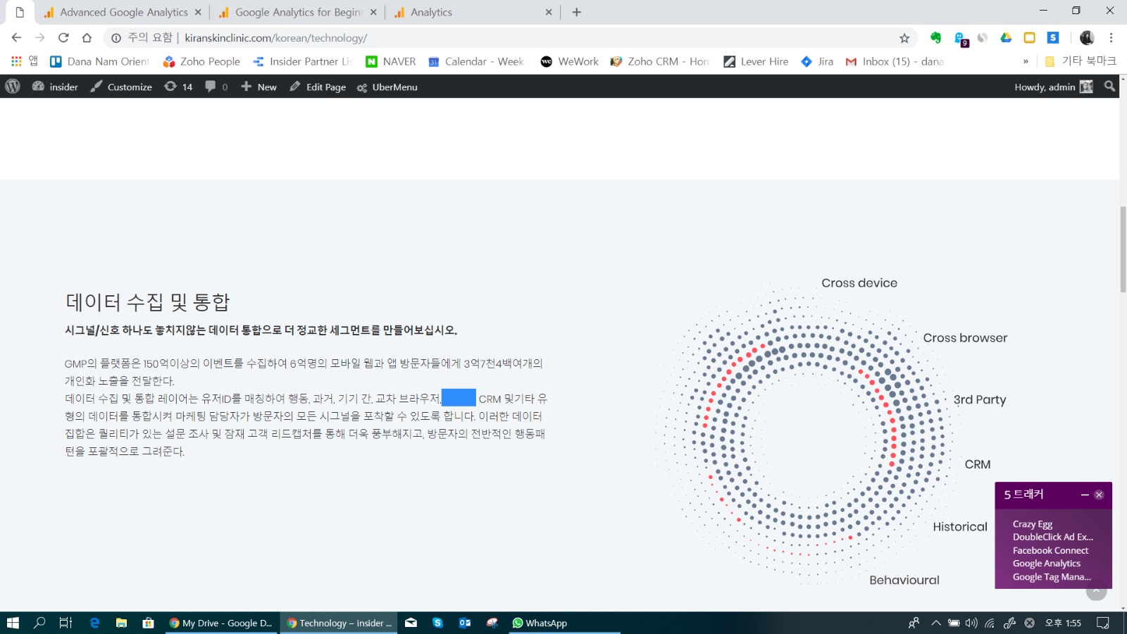Open the Chrome three-dot menu
1127x634 pixels.
coord(1111,38)
